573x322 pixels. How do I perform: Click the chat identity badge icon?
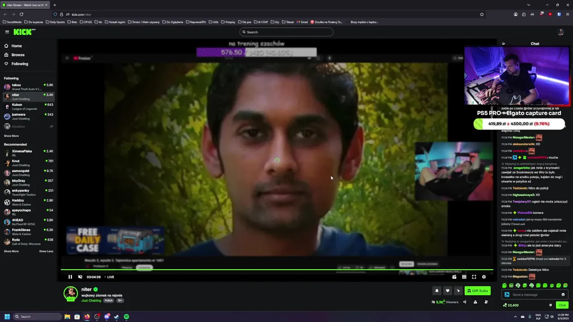507,295
